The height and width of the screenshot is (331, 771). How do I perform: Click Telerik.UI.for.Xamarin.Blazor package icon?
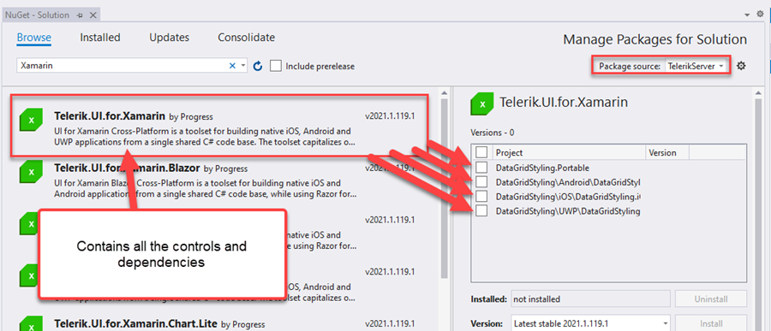coord(32,172)
